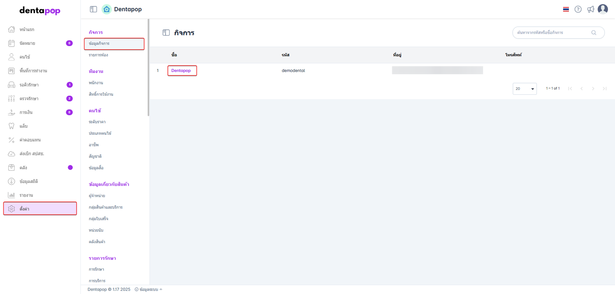Open อาชีพ settings
Image resolution: width=615 pixels, height=294 pixels.
94,144
